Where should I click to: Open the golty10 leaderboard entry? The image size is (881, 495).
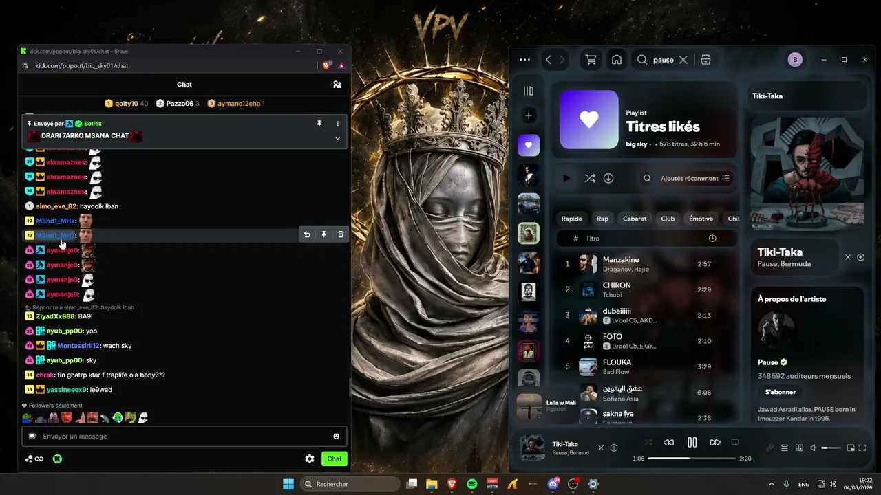coord(127,104)
